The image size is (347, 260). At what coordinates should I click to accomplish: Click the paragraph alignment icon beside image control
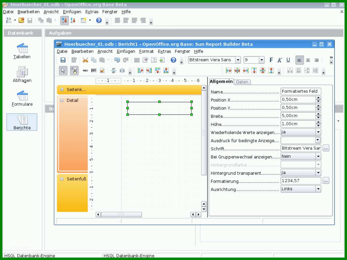click(x=114, y=71)
